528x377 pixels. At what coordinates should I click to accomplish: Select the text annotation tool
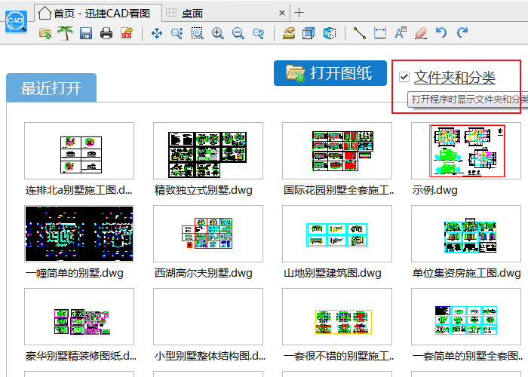coord(401,33)
